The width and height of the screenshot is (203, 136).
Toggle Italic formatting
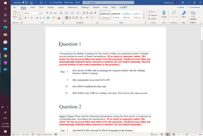coord(29,18)
